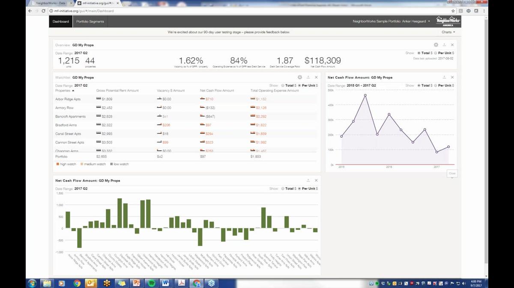Open the Overview panel settings gear
The image size is (514, 288).
pyautogui.click(x=436, y=44)
